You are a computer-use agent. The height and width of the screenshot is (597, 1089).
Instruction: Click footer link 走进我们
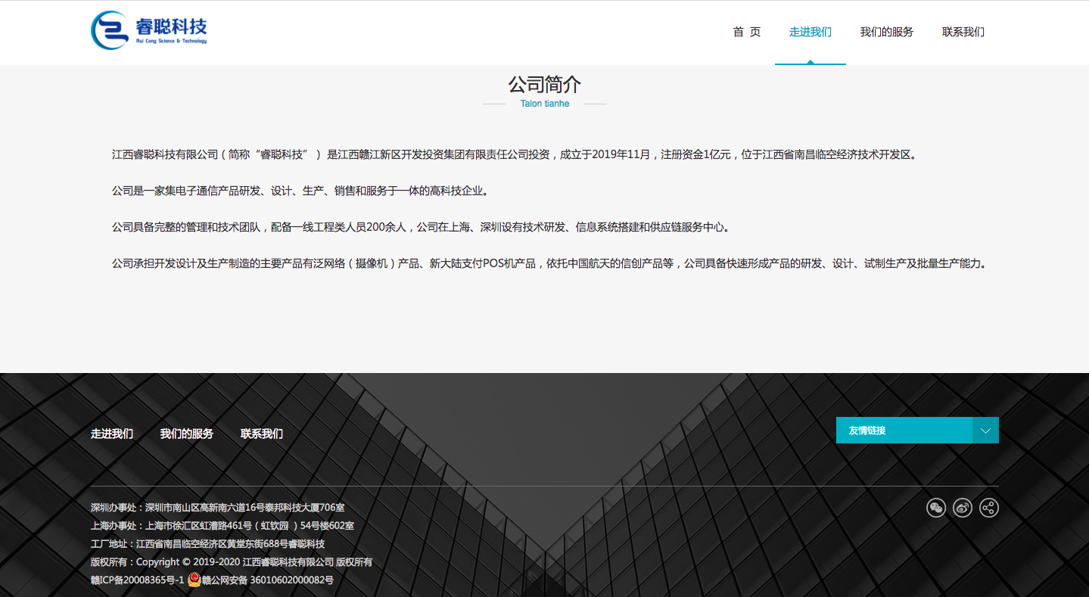pyautogui.click(x=112, y=434)
